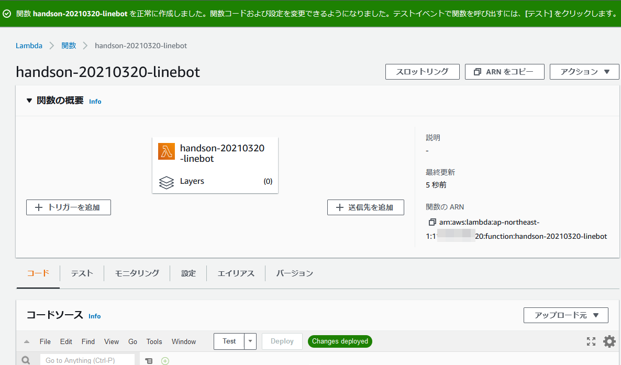621x365 pixels.
Task: Collapse the 関数の概要 section
Action: [29, 101]
